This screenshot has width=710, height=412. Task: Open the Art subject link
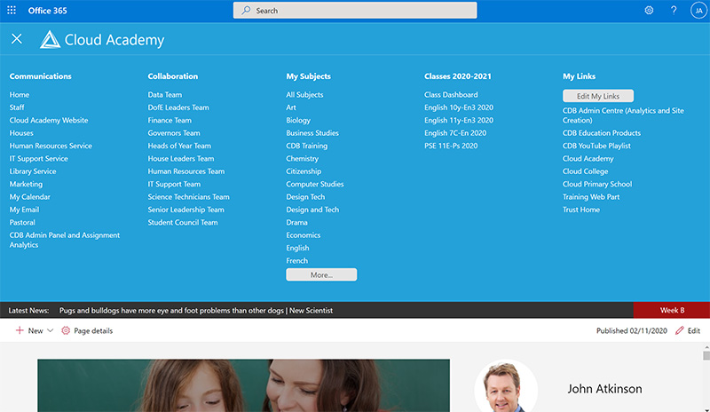click(291, 107)
